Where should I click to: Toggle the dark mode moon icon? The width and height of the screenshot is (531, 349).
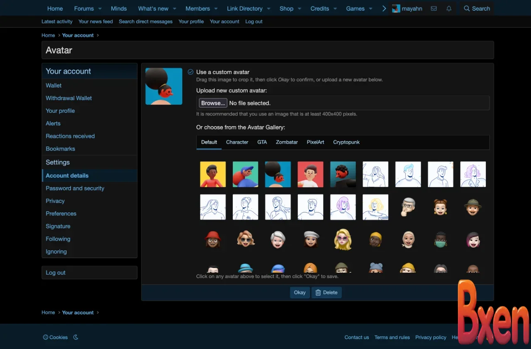click(x=76, y=337)
